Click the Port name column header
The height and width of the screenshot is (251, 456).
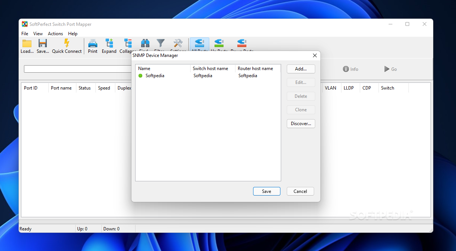point(62,88)
